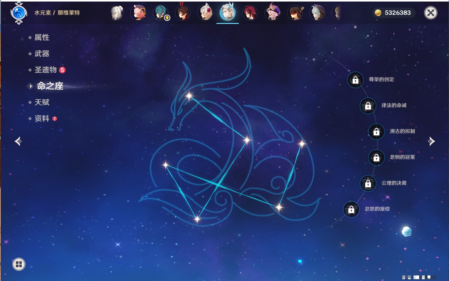Screen dimensions: 449x281
Task: Click the gold Mora coin icon
Action: [378, 13]
